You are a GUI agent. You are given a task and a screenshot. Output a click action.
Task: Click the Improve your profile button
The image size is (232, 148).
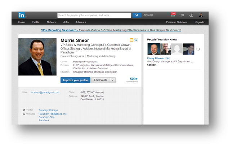[75, 80]
